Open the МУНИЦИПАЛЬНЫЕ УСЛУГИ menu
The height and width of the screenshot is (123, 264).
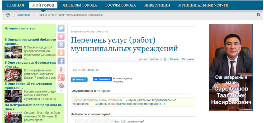(203, 5)
